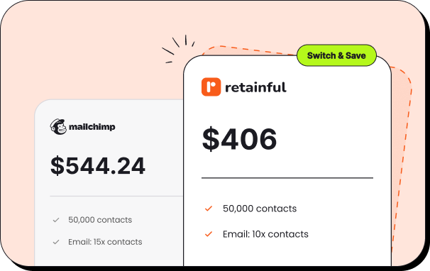Click the mailchimp brand name text
The width and height of the screenshot is (430, 271).
[x=92, y=127]
